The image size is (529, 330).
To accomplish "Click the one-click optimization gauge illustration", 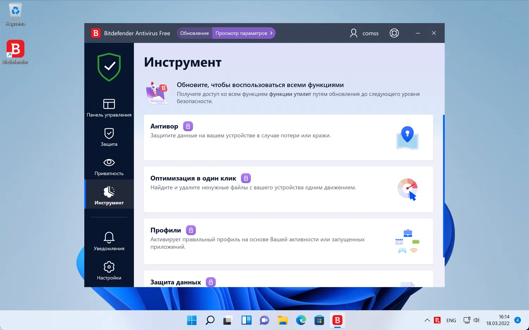I will (408, 189).
